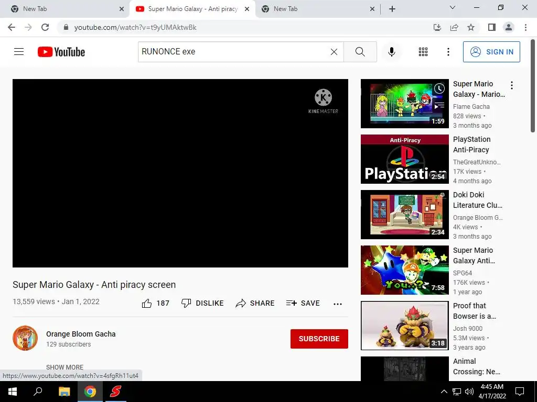
Task: Subscribe to Orange Bloom Gacha
Action: [x=319, y=339]
